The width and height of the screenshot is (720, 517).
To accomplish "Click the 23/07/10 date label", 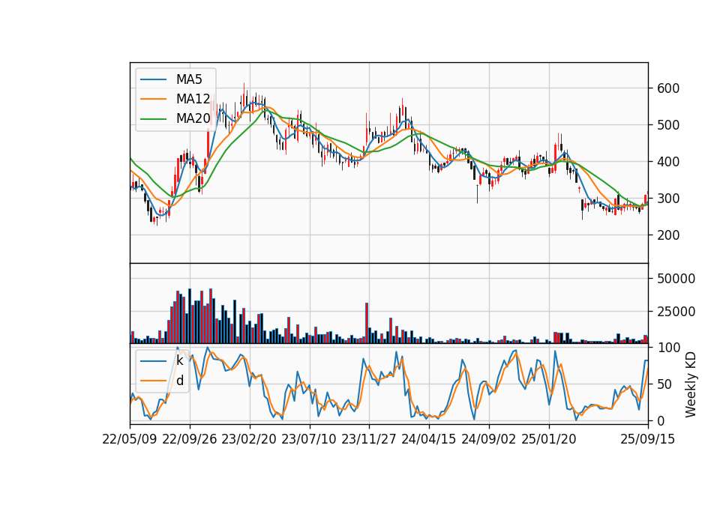I will coord(309,439).
